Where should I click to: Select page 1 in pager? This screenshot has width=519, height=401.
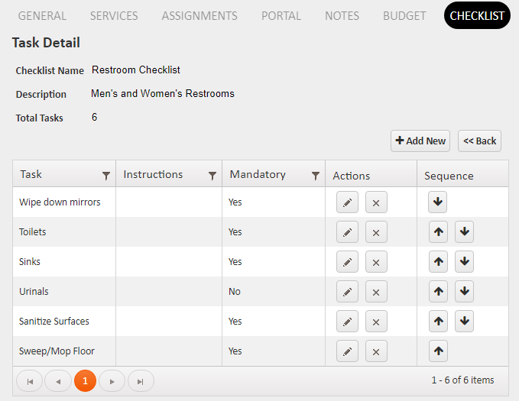coord(85,381)
